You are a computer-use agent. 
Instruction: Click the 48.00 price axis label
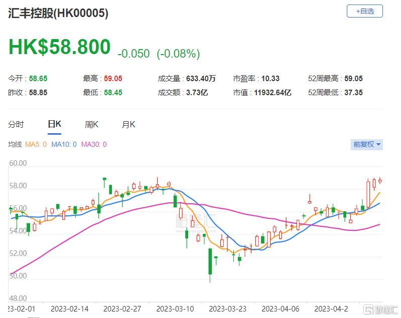pos(18,298)
